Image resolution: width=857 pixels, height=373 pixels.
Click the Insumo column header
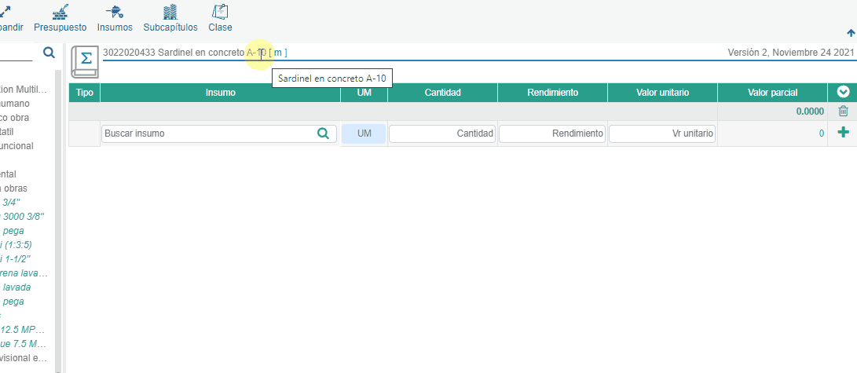(220, 93)
